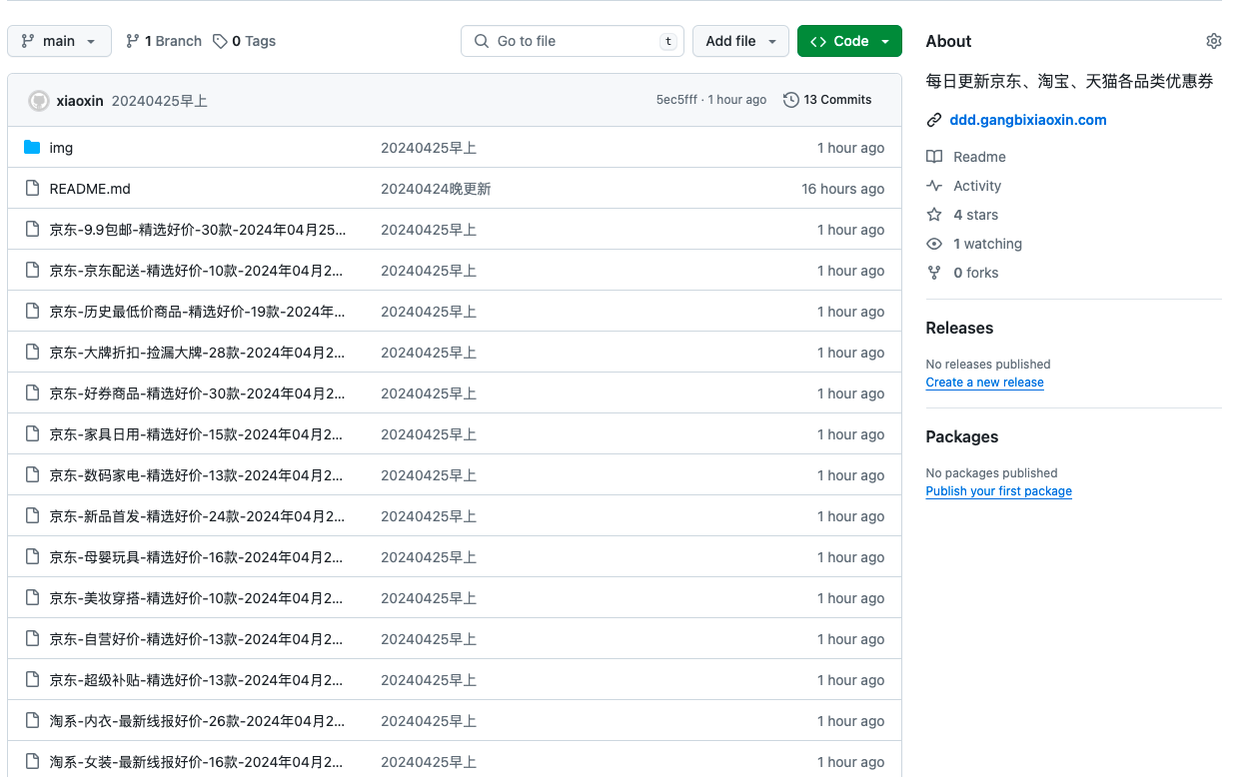
Task: Open file 京东-美妆穿搭-精选好价-10款
Action: tap(197, 598)
